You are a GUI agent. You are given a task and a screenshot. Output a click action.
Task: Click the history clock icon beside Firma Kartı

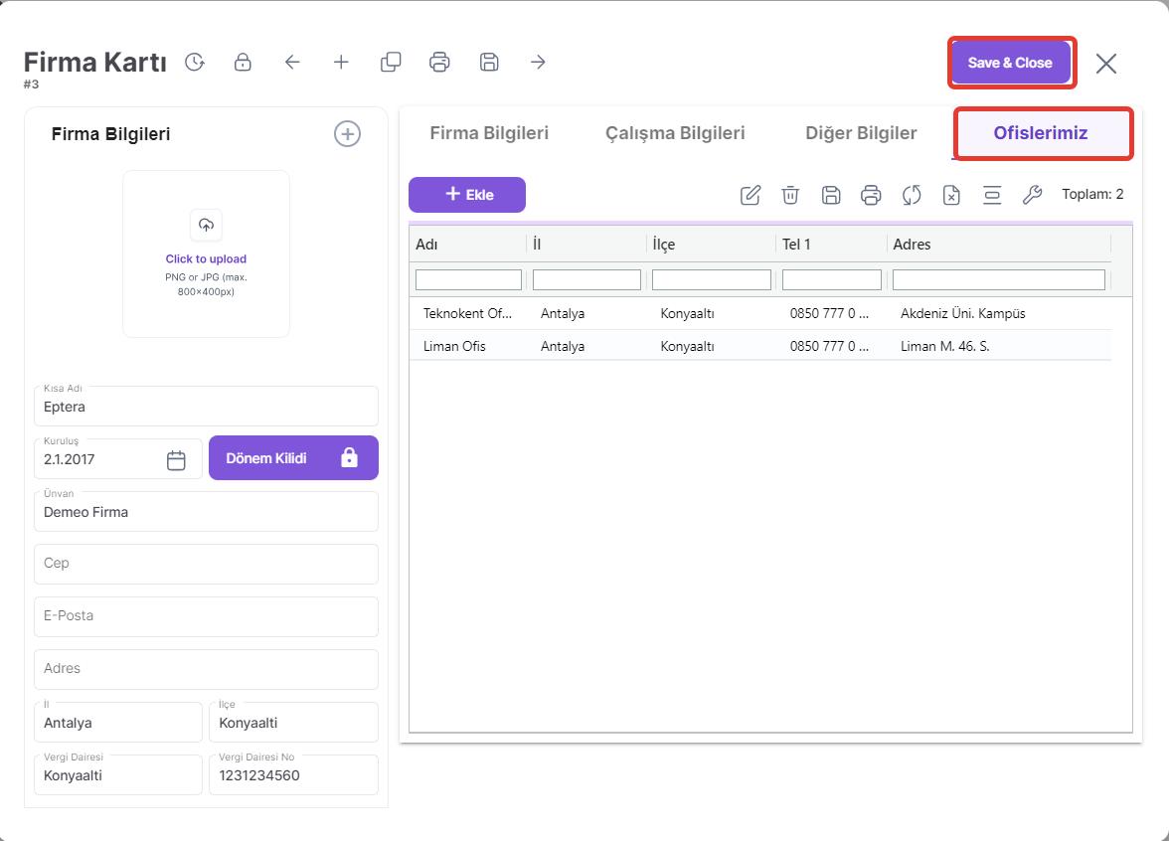(195, 63)
